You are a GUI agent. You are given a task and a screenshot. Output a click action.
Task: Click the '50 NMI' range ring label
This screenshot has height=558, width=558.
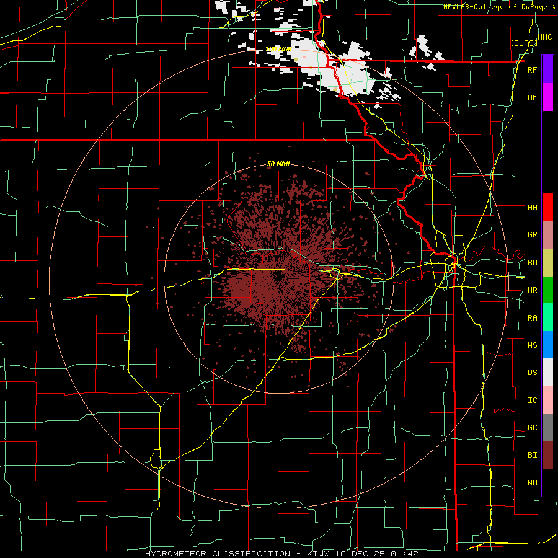[x=278, y=164]
